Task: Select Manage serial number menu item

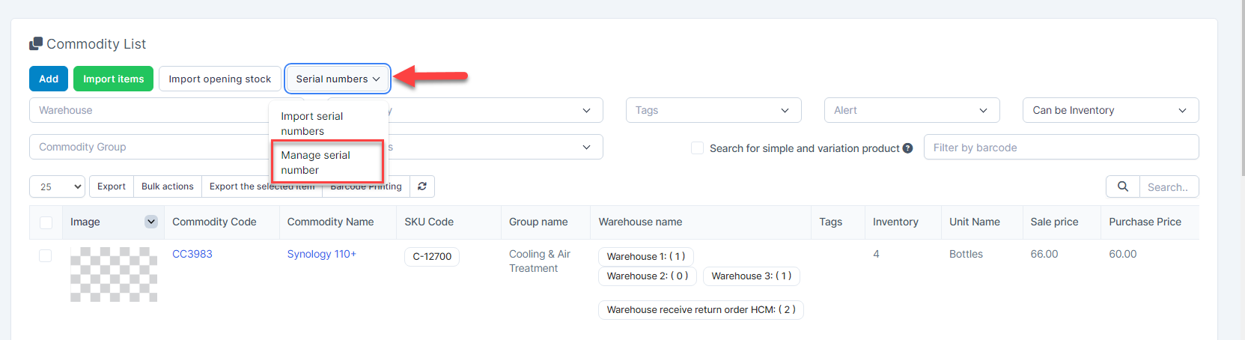Action: [x=315, y=163]
